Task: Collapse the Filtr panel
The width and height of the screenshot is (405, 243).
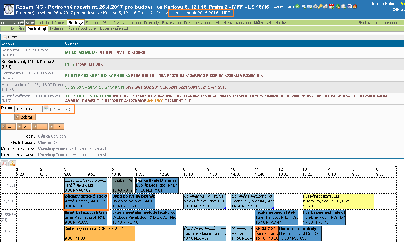Action: click(x=5, y=37)
